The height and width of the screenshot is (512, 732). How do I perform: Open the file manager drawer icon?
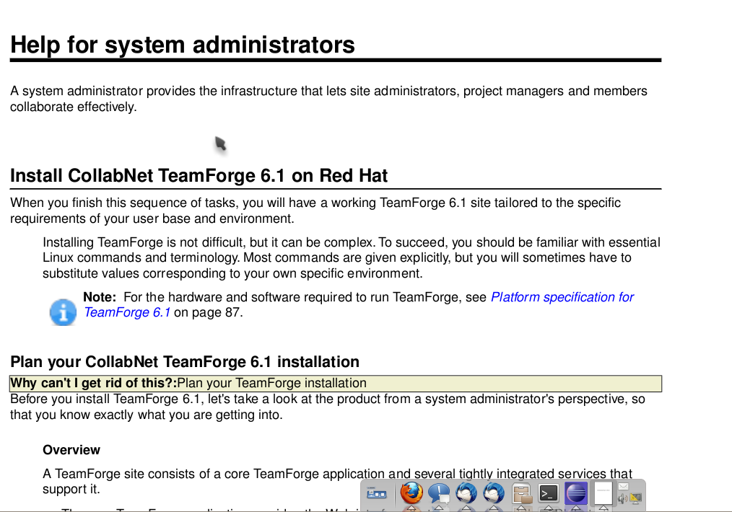522,493
